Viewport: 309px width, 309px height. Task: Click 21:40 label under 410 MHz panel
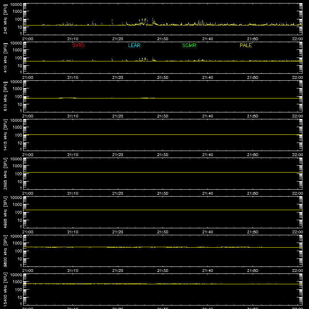(207, 78)
